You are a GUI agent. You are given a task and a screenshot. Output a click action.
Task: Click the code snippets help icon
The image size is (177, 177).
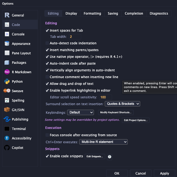tap(110, 156)
